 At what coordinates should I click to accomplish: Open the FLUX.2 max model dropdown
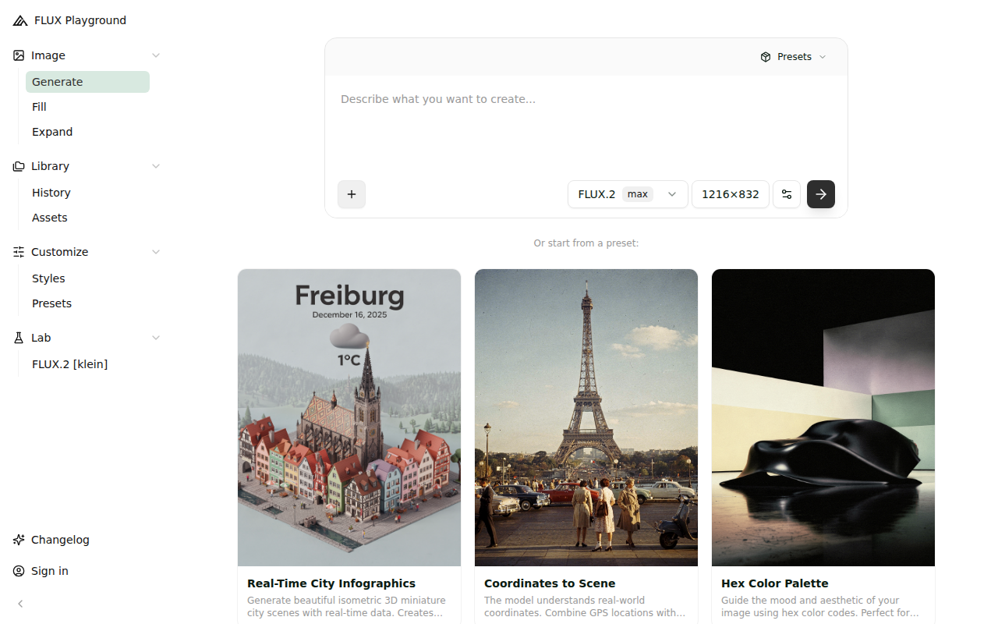(x=628, y=194)
